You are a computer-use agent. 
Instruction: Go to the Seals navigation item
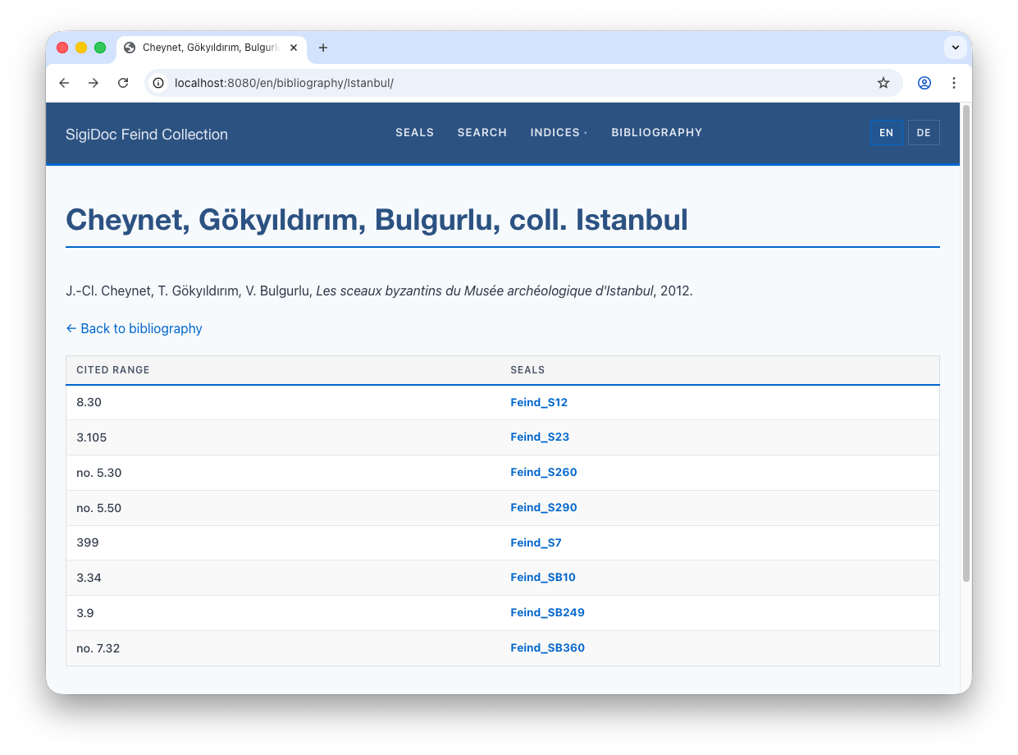click(x=414, y=133)
